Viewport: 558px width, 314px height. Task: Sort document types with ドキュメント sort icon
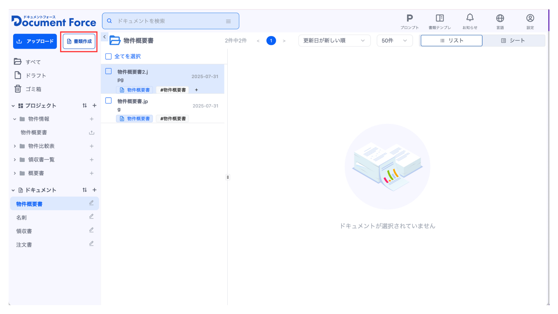click(x=85, y=190)
